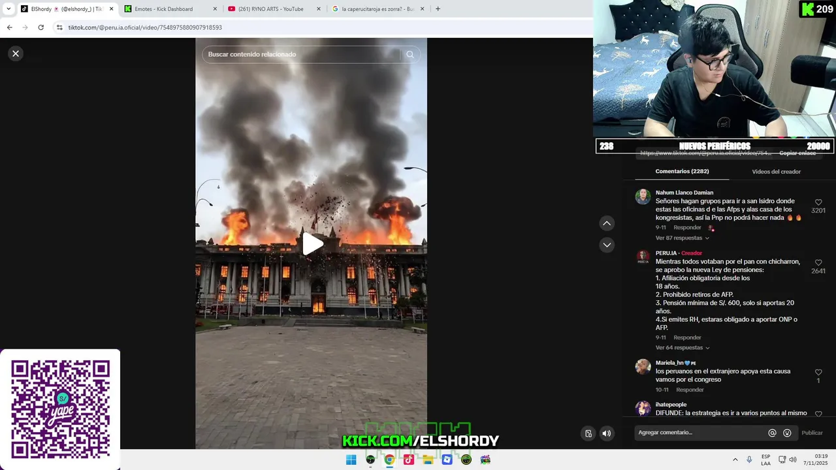Reload the TikTok page
This screenshot has width=836, height=470.
point(41,27)
